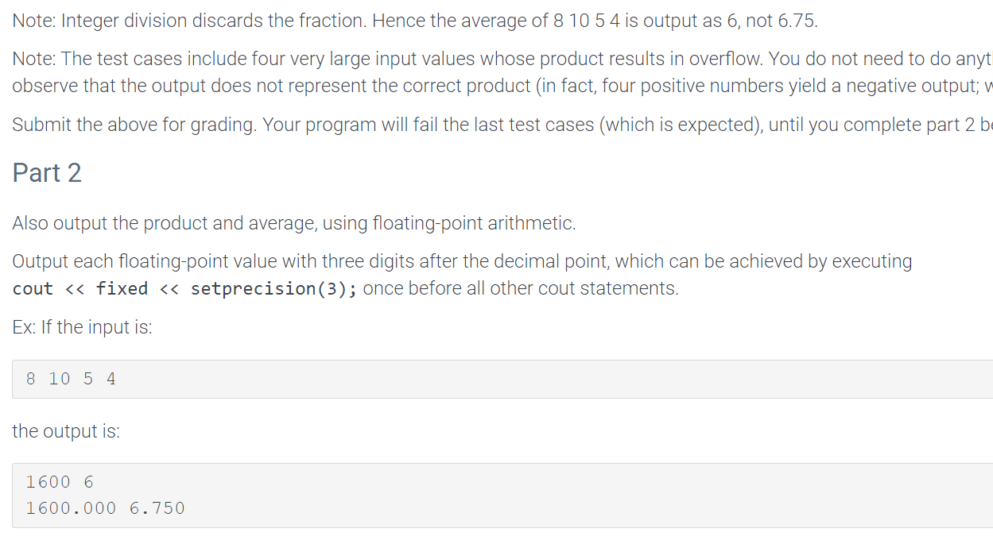Screen dimensions: 993x540
Task: Click the 6.750 value in the output
Action: (157, 508)
